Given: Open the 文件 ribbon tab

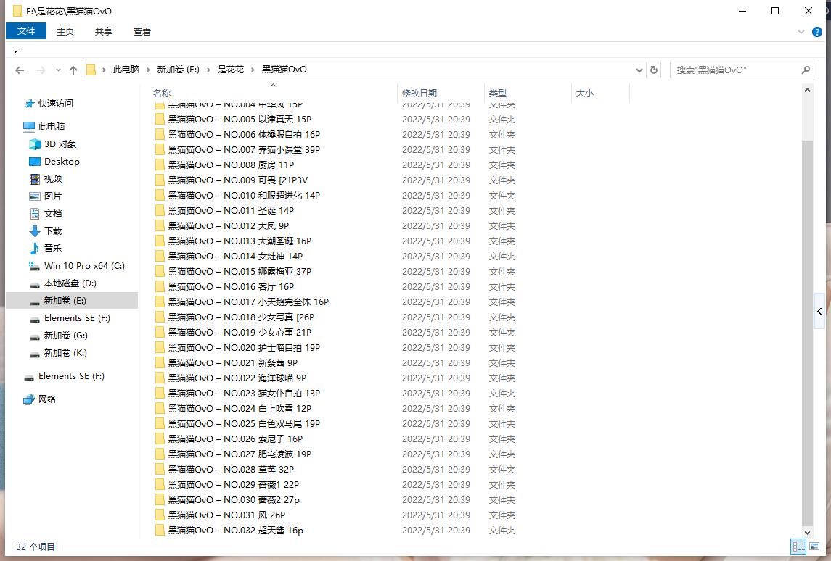Looking at the screenshot, I should click(x=26, y=31).
